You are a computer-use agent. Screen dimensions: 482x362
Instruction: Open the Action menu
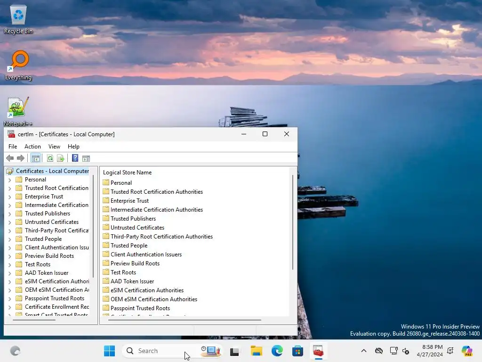pos(32,147)
